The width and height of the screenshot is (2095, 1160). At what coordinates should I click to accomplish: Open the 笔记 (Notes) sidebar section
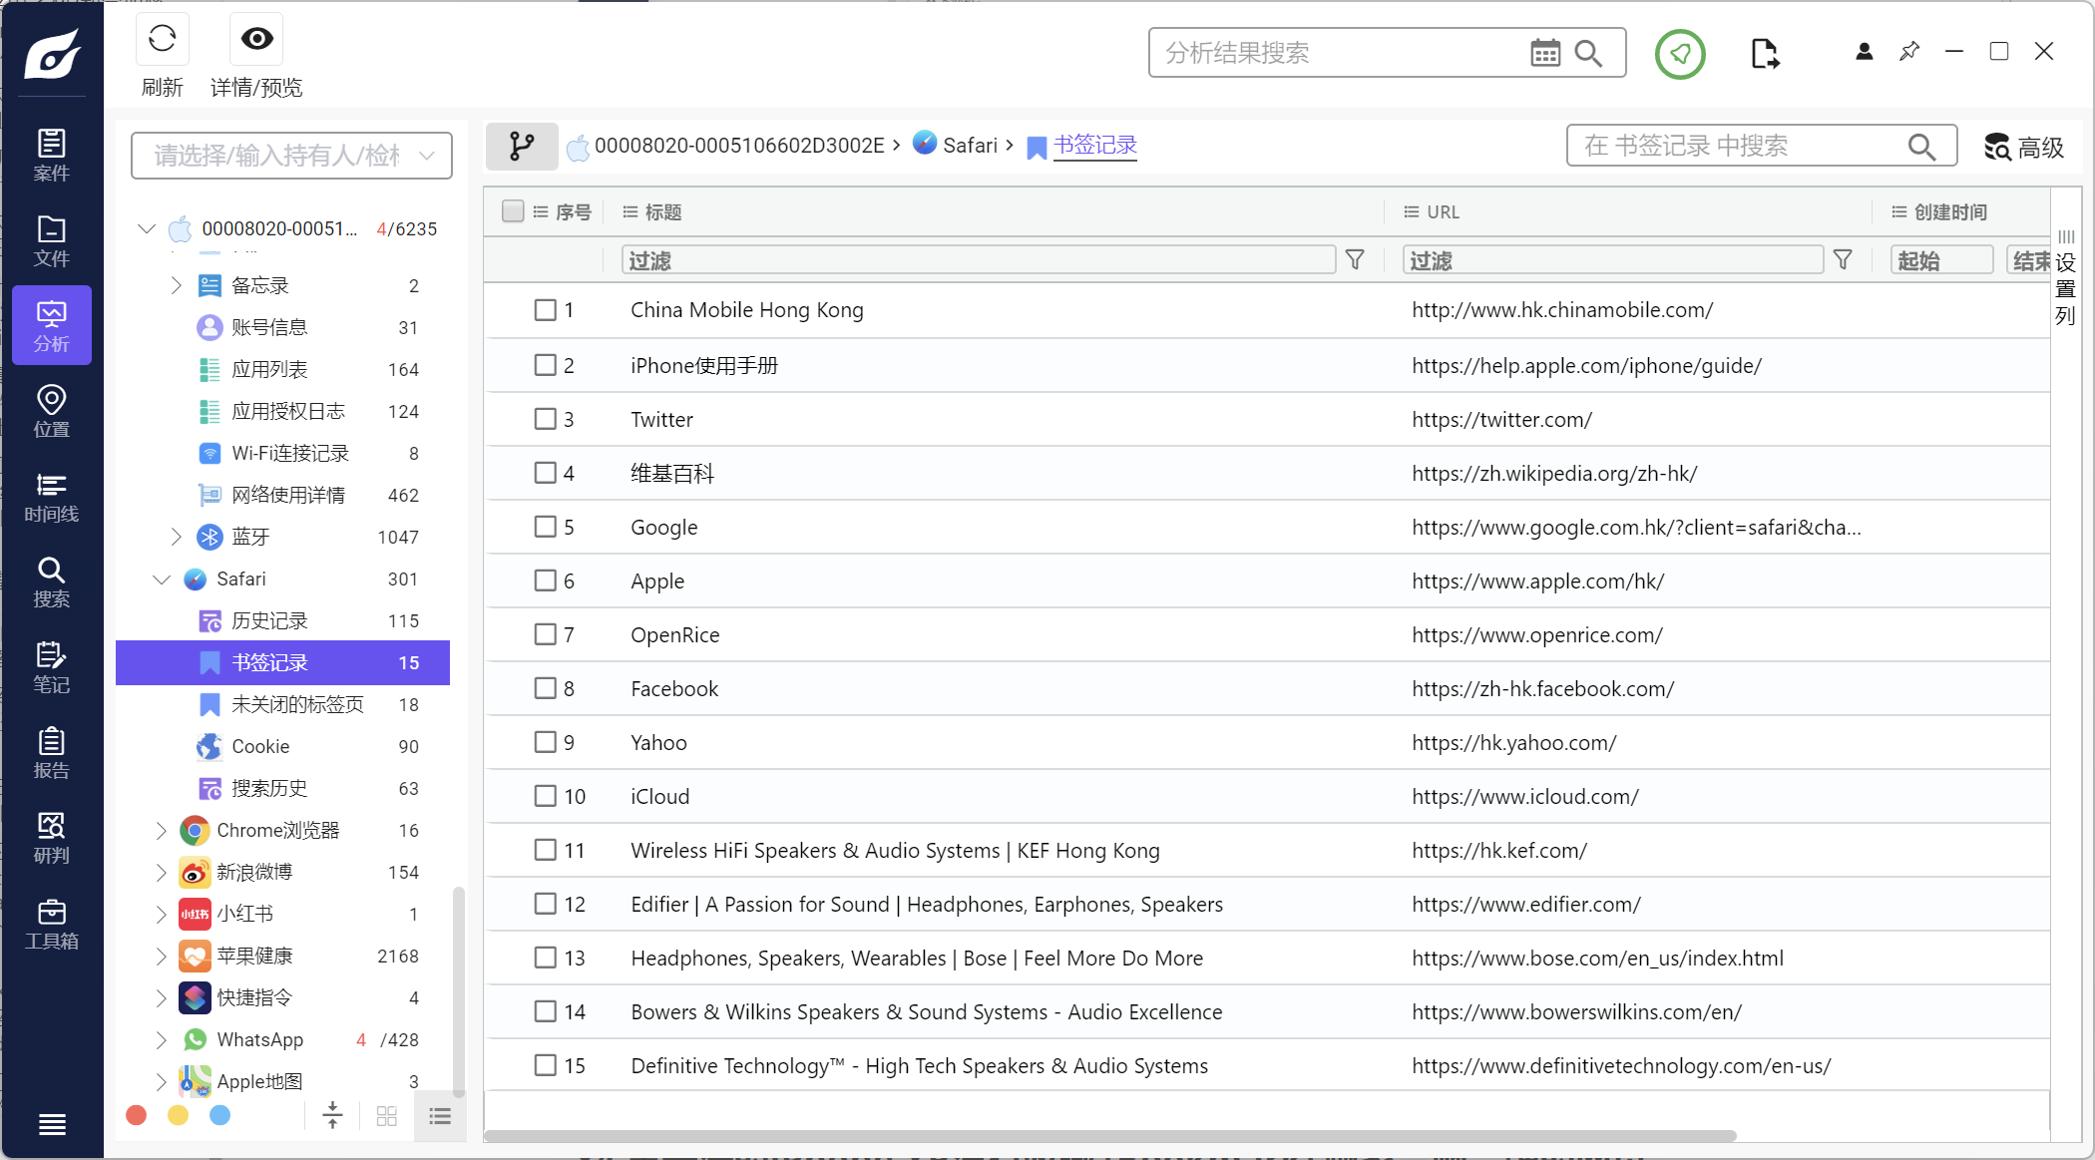[x=52, y=667]
